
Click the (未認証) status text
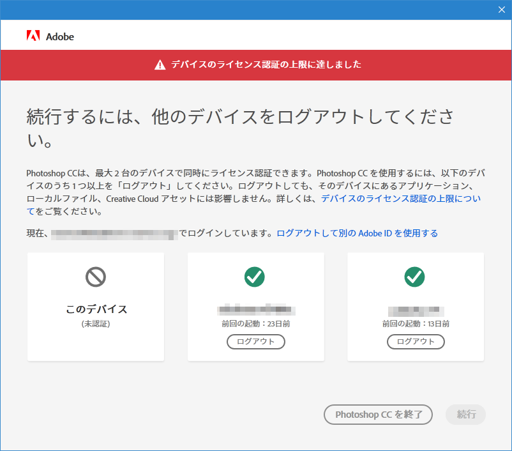(x=96, y=324)
